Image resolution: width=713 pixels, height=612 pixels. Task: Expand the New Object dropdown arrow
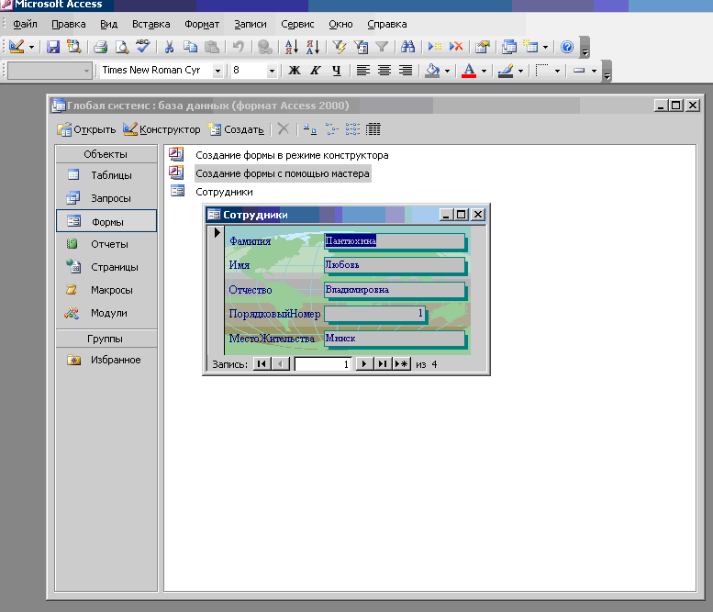click(545, 47)
